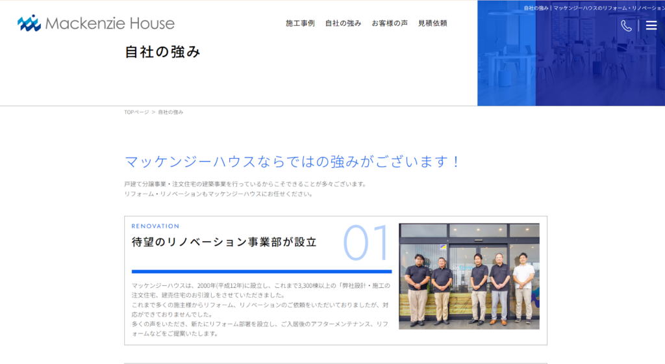This screenshot has width=665, height=364.
Task: Go to お客様の声 page
Action: click(390, 23)
